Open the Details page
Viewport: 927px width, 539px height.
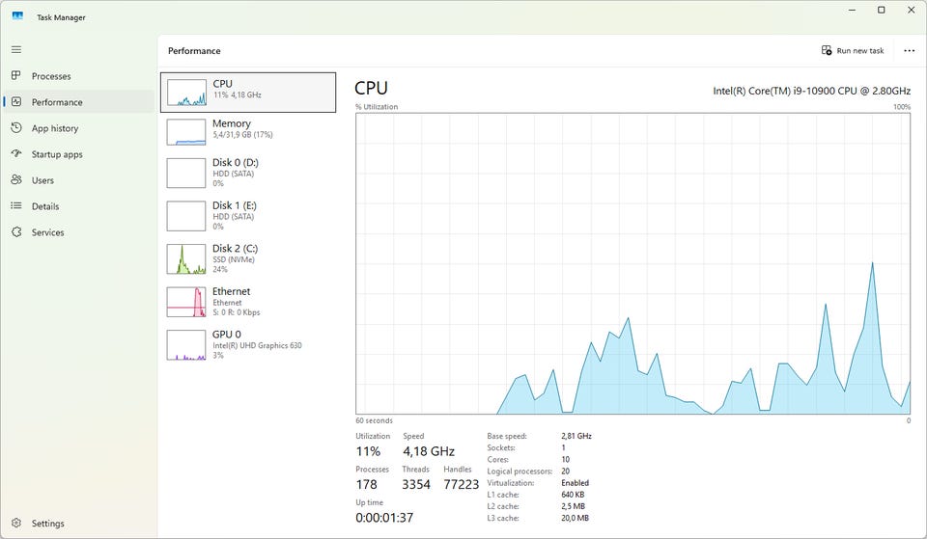tap(45, 206)
